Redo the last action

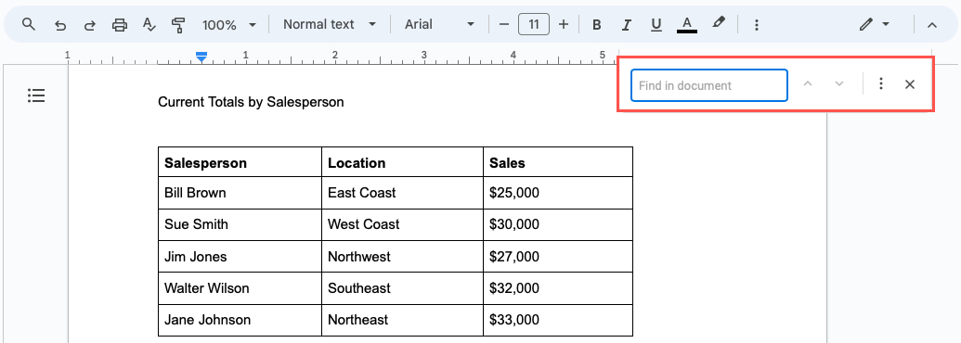coord(89,25)
